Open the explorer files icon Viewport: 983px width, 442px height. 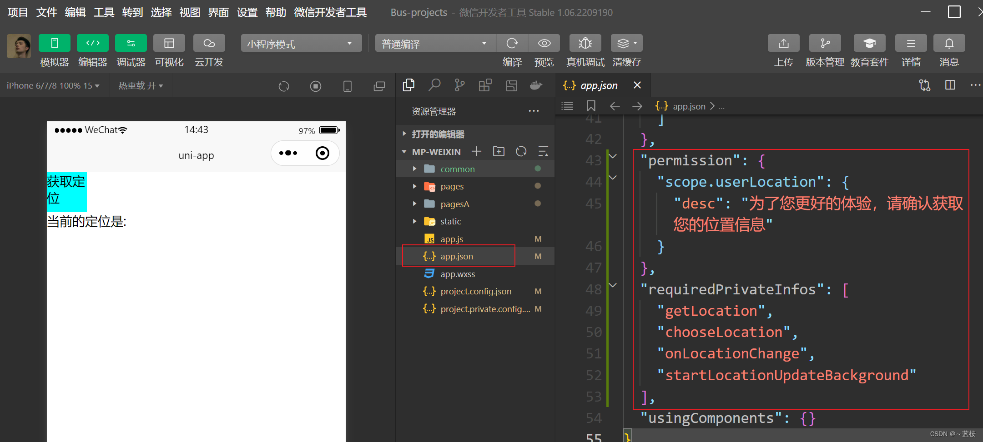(408, 85)
